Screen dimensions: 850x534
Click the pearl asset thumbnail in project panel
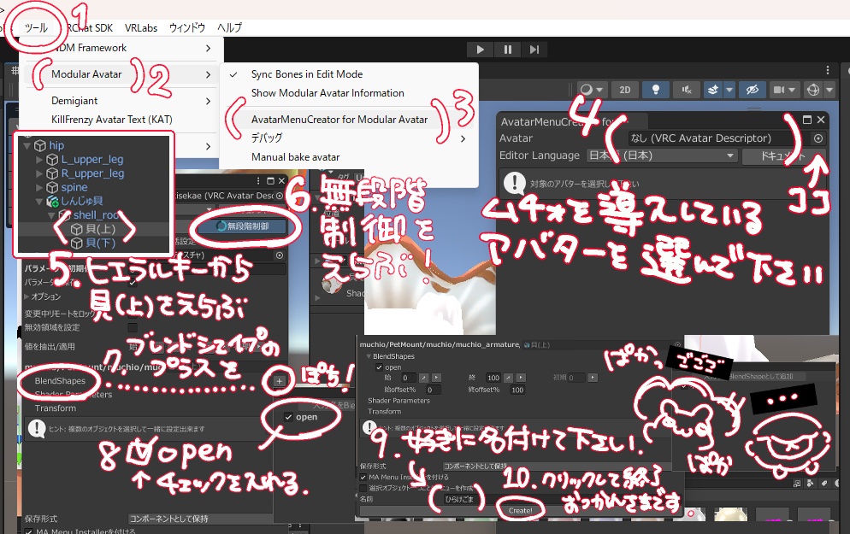point(730,514)
